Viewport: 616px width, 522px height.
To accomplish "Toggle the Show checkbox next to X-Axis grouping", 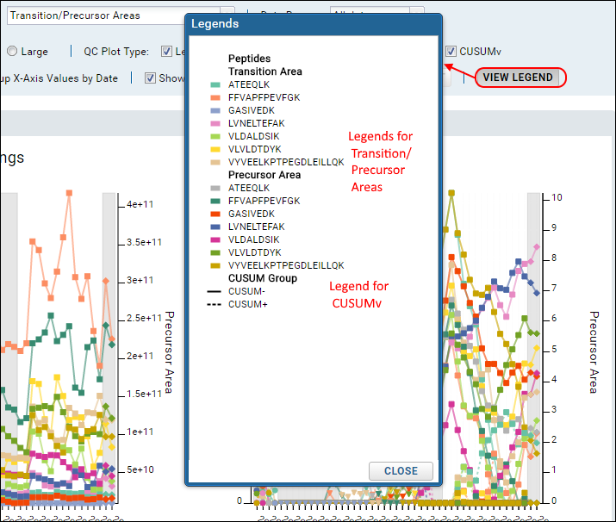I will (x=150, y=78).
